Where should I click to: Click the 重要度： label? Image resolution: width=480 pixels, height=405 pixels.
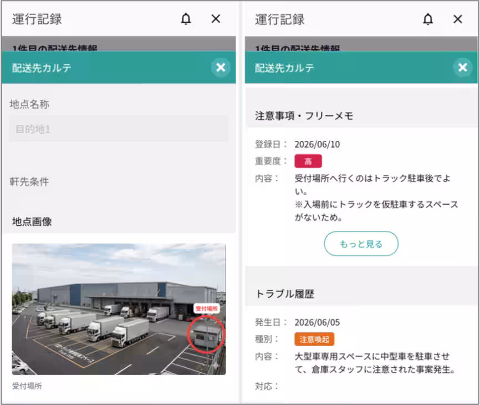pos(270,161)
